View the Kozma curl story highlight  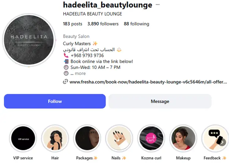tap(151, 138)
